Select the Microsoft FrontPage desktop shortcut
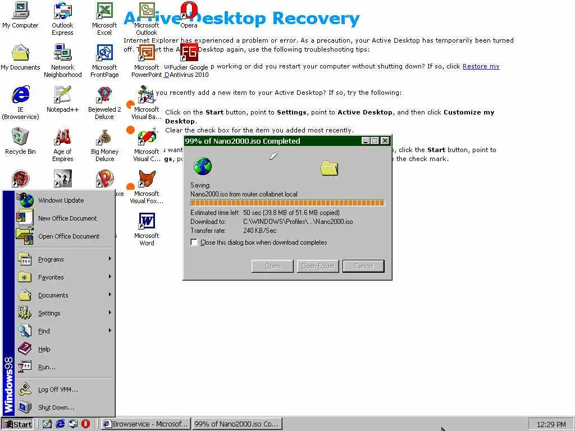 tap(104, 61)
